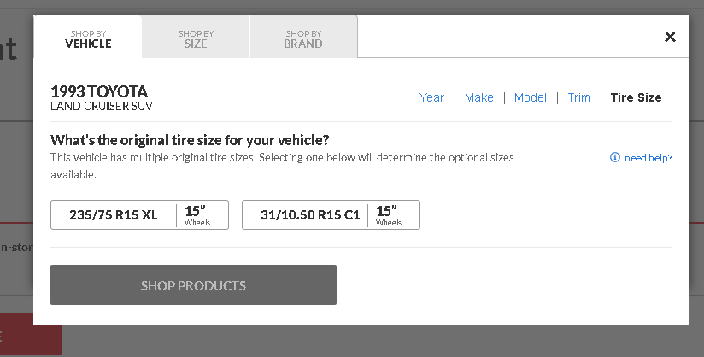Screen dimensions: 704x357
Task: Click the Land Cruiser SUV subtitle
Action: (x=102, y=106)
